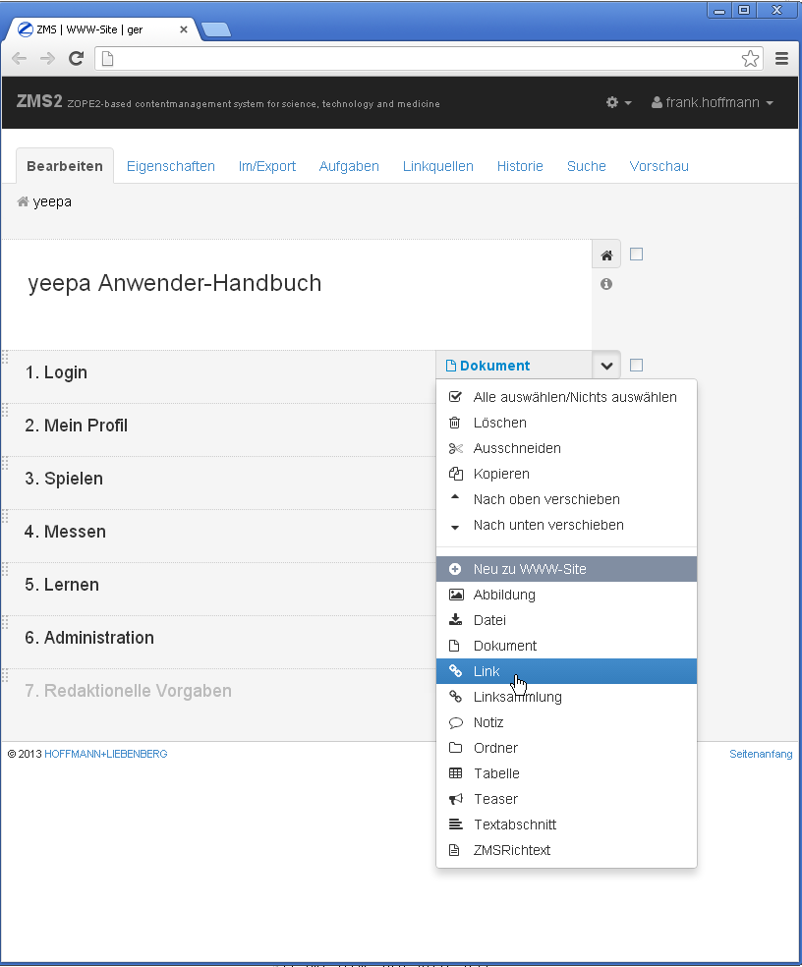The width and height of the screenshot is (802, 967).
Task: Click the page title yeepa Anwender-Handbuch
Action: [x=175, y=283]
